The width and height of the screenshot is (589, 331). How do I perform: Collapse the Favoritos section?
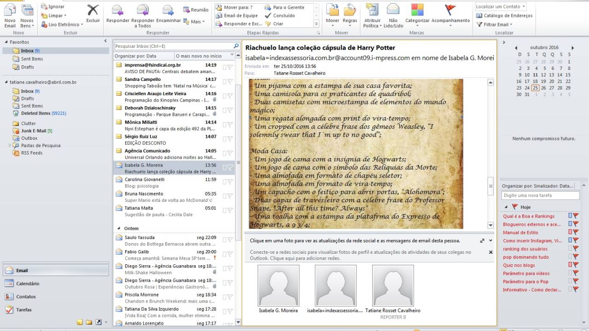click(6, 42)
